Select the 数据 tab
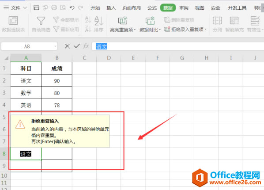This screenshot has height=190, width=264. click(x=168, y=8)
